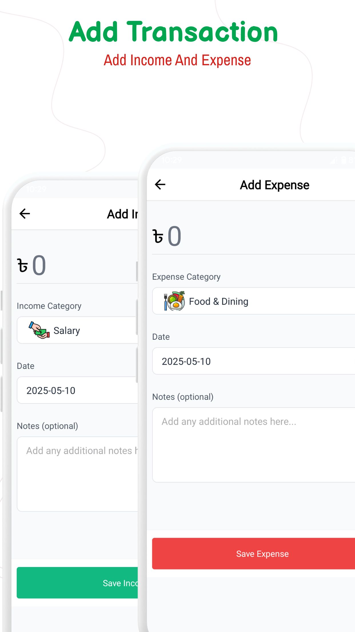Click the income notes text area
The image size is (355, 632).
78,474
